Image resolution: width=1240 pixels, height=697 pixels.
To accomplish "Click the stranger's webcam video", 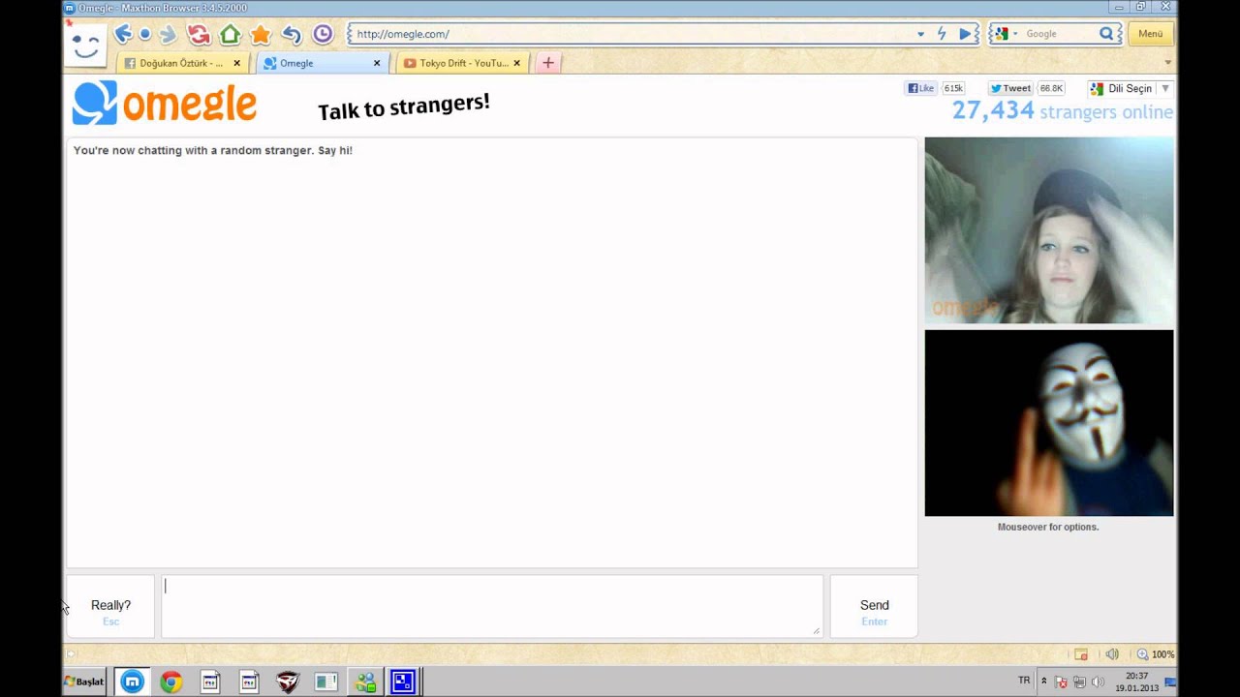I will pos(1049,230).
